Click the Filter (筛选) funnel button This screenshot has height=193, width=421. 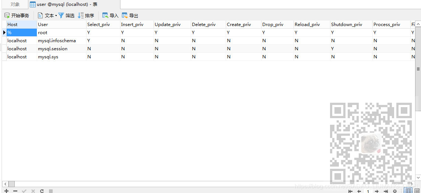(66, 15)
